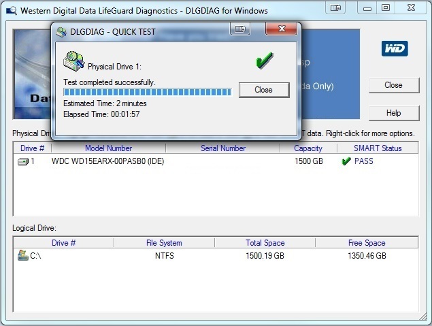Click the 1500 GB capacity value
432x326 pixels.
tap(309, 161)
